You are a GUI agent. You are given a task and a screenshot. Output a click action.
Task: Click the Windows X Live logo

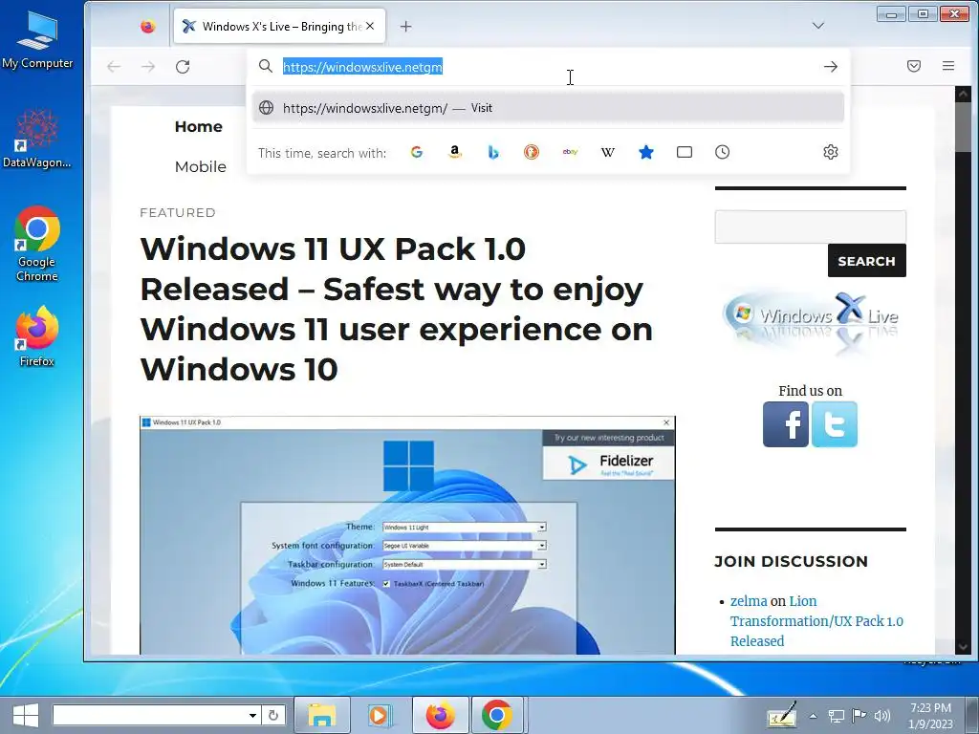811,325
